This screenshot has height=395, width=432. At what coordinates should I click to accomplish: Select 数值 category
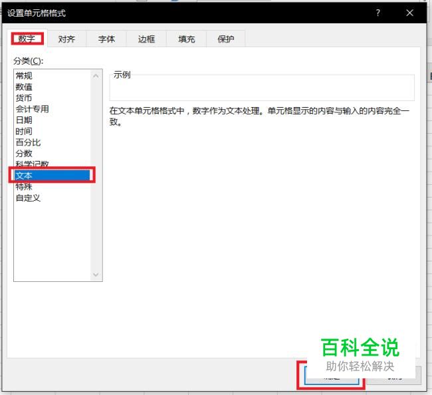click(x=53, y=87)
